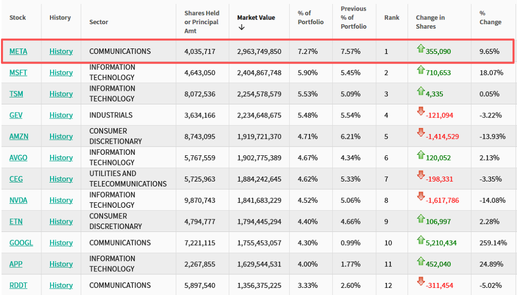Click the sort arrow under Market Value

click(x=241, y=27)
